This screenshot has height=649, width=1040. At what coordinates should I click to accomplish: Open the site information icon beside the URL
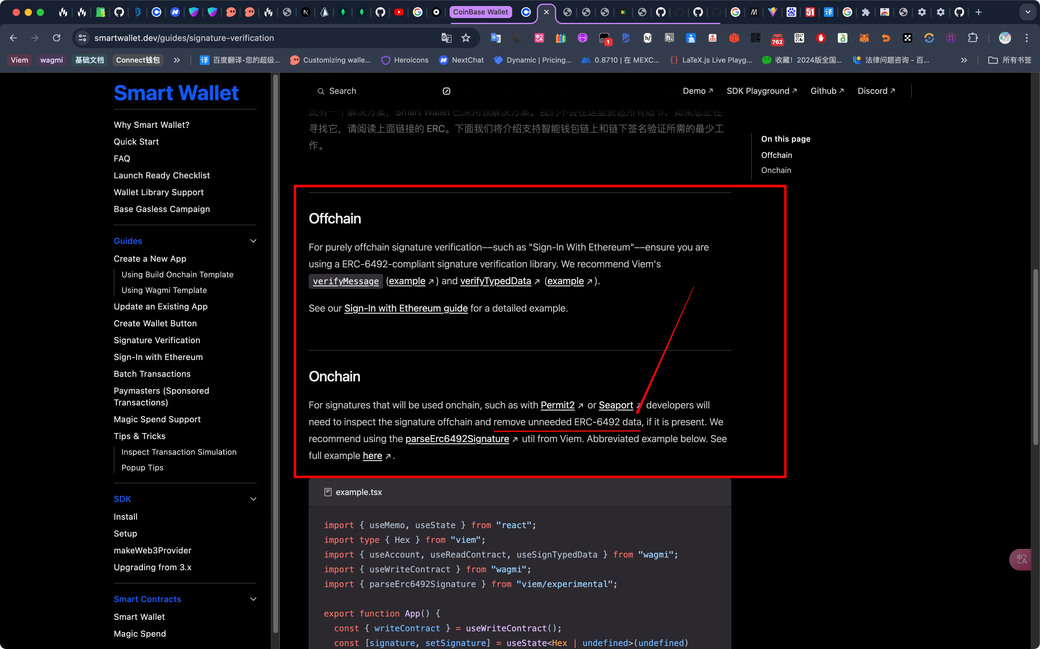tap(82, 38)
